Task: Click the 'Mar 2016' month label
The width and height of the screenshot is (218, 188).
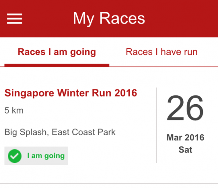Action: [185, 138]
